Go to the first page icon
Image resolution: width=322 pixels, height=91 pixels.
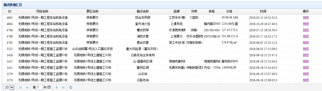21,87
